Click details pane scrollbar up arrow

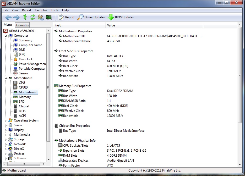[240, 25]
